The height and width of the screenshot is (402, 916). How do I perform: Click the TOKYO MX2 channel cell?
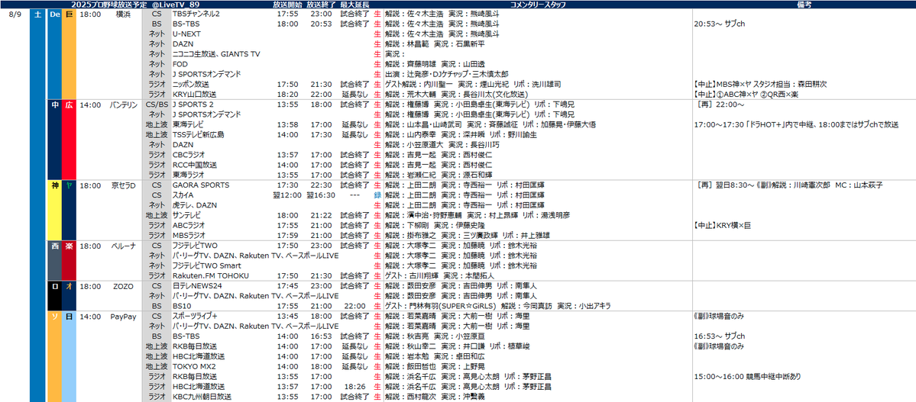[x=193, y=366]
